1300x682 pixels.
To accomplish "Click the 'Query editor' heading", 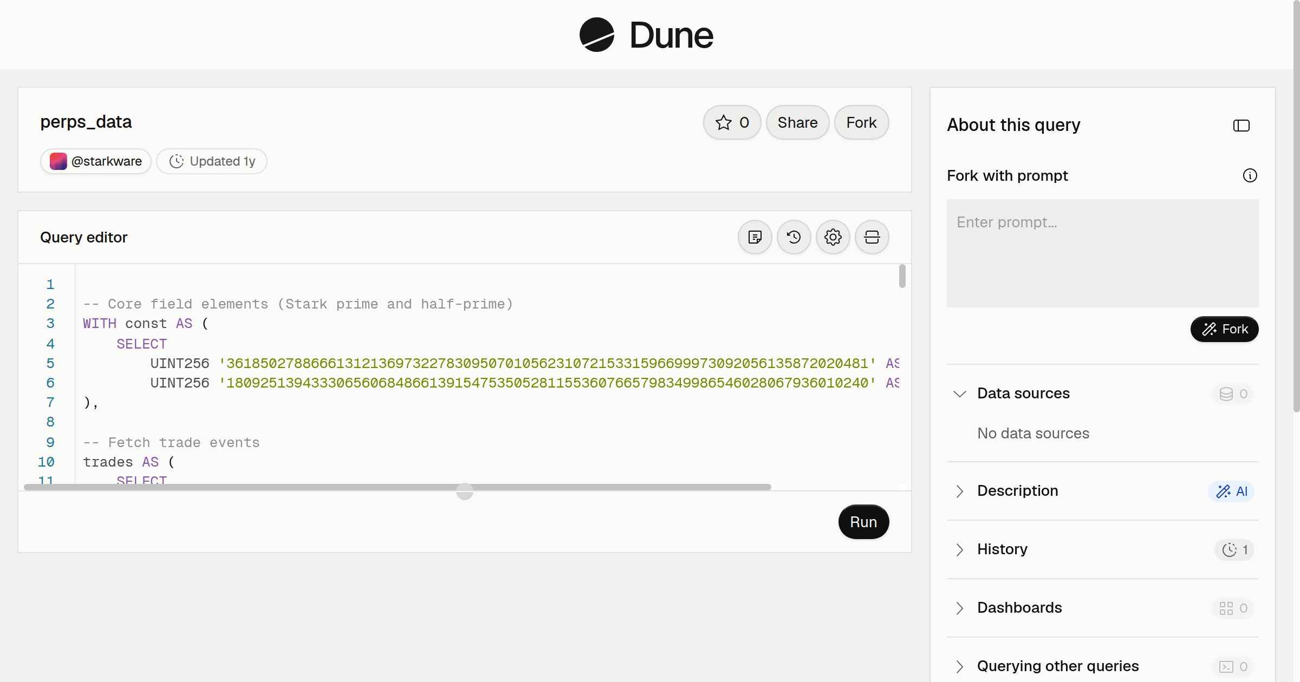I will tap(83, 237).
